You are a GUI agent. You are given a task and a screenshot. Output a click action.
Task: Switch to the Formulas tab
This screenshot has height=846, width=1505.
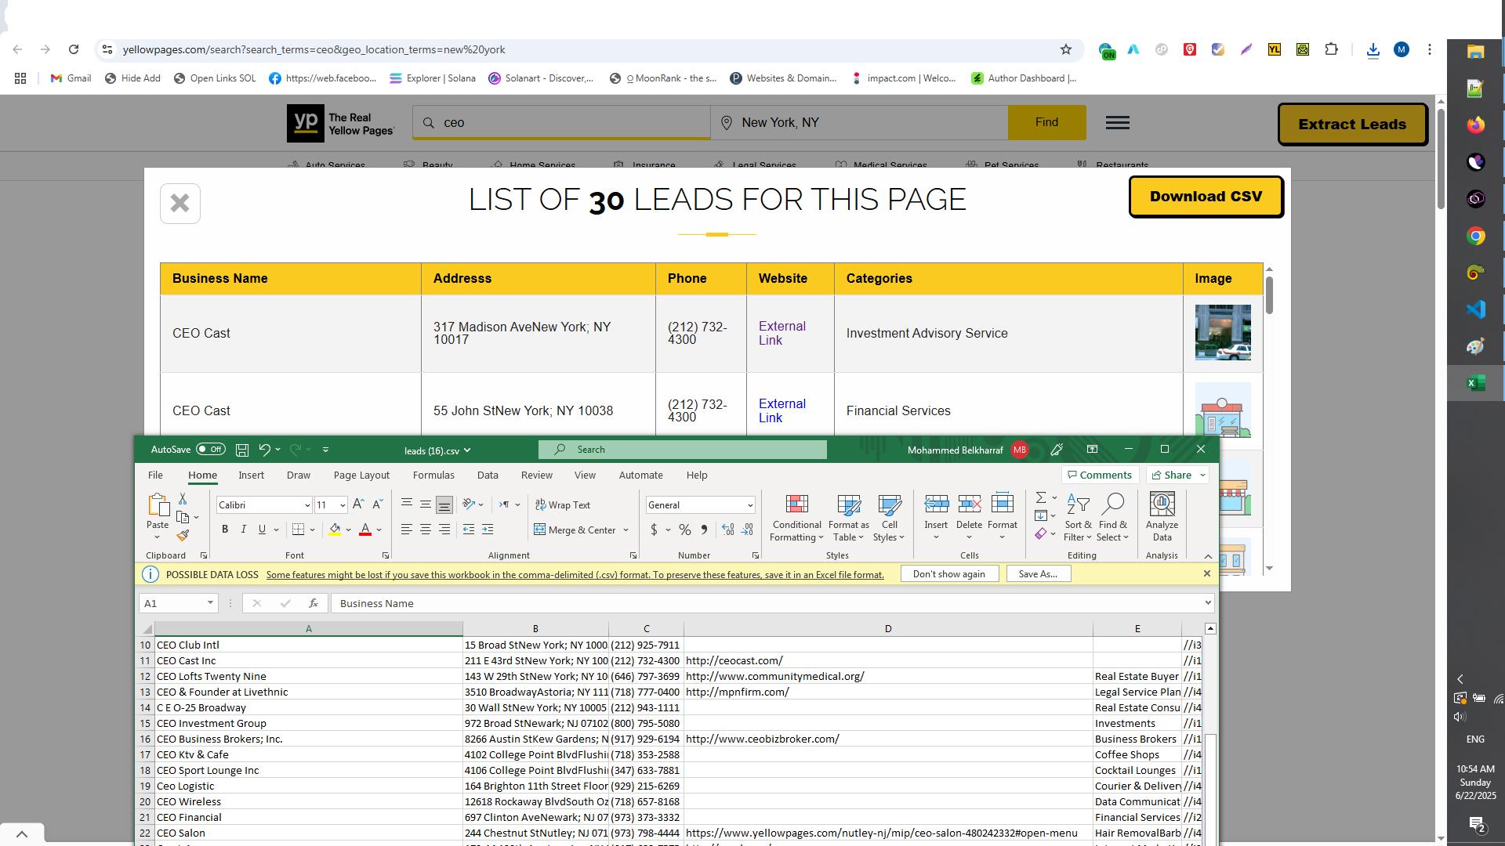(433, 475)
